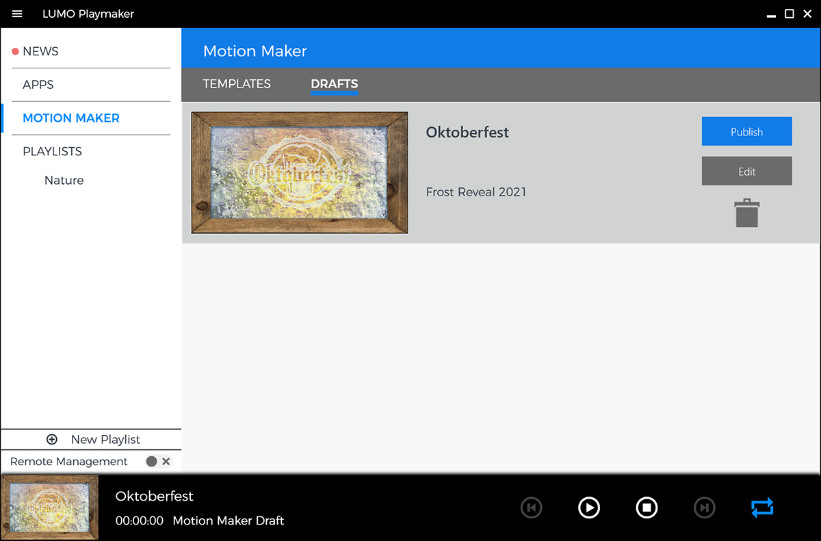Image resolution: width=821 pixels, height=541 pixels.
Task: Delete the Oktoberfest draft with trash icon
Action: [746, 213]
